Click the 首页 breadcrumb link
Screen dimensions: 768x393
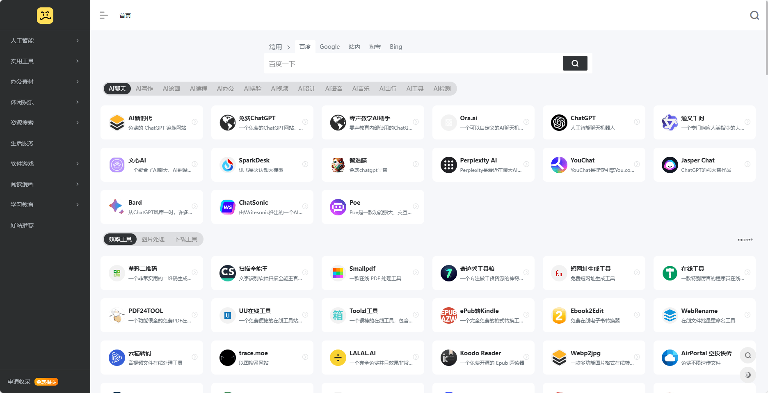tap(125, 16)
